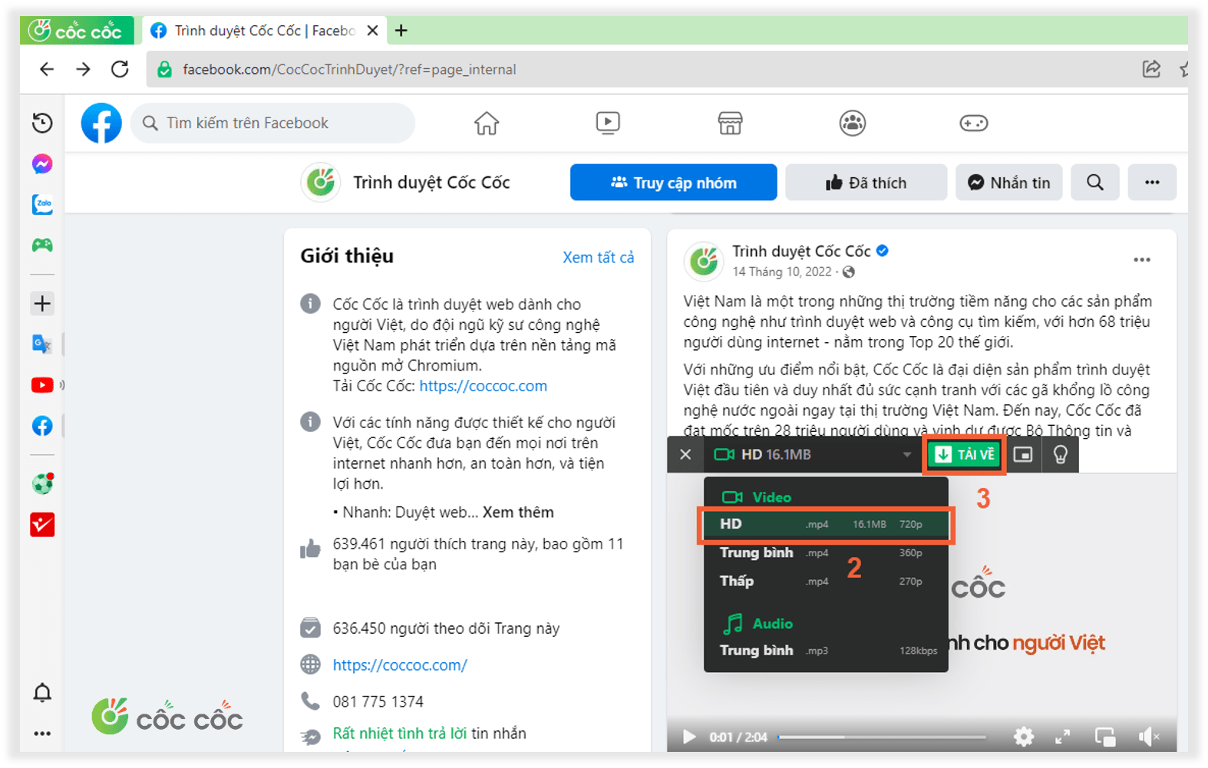The width and height of the screenshot is (1208, 768).
Task: Open the post options three dots
Action: [1142, 259]
